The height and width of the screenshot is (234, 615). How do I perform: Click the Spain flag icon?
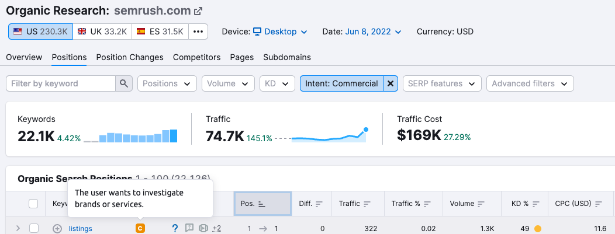[141, 32]
